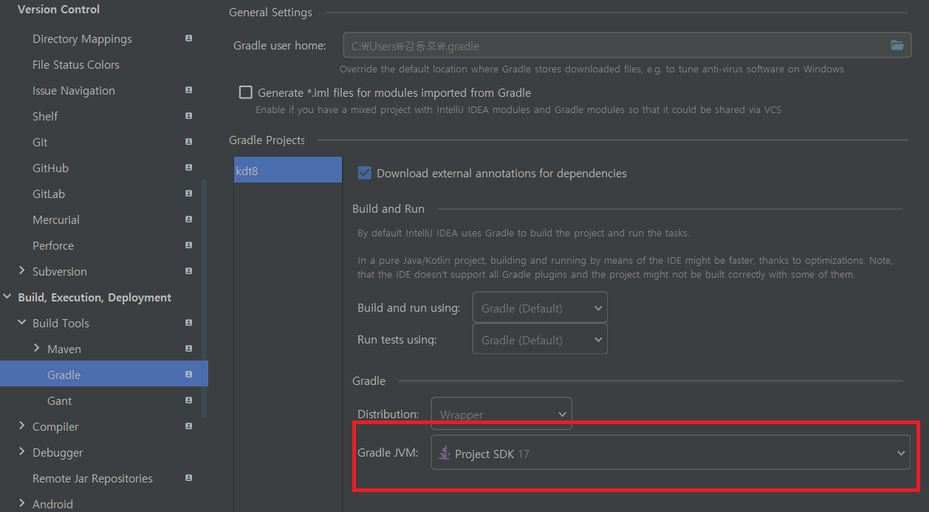Click the Java icon in Gradle JVM field
Screen dimensions: 929x512
click(x=445, y=453)
